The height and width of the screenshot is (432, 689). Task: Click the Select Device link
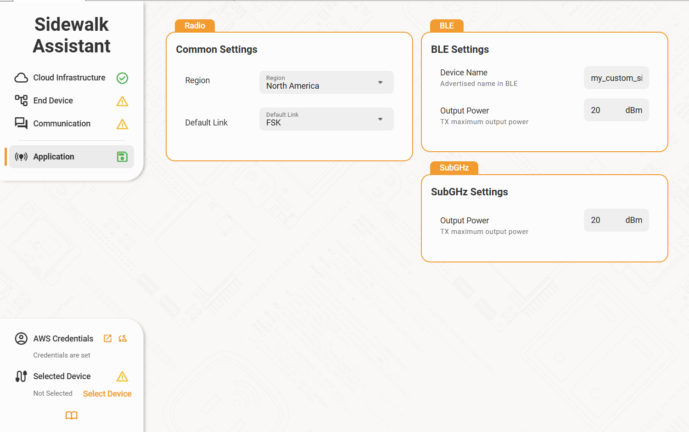pos(107,394)
